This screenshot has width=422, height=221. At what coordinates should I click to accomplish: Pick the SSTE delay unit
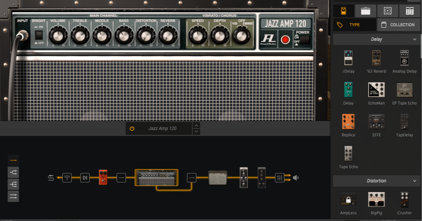click(x=376, y=121)
